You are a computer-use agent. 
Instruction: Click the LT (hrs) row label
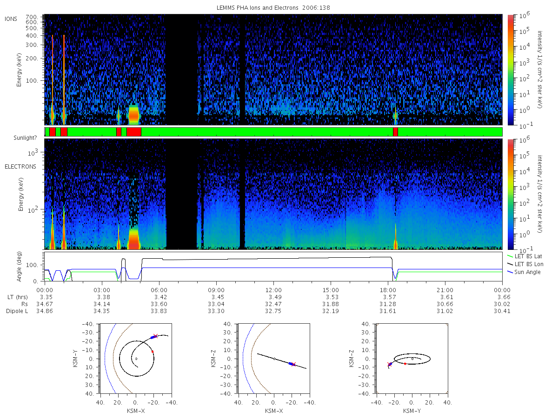point(17,296)
